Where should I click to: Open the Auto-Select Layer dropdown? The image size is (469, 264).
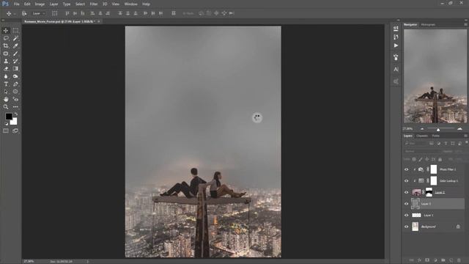(x=39, y=13)
